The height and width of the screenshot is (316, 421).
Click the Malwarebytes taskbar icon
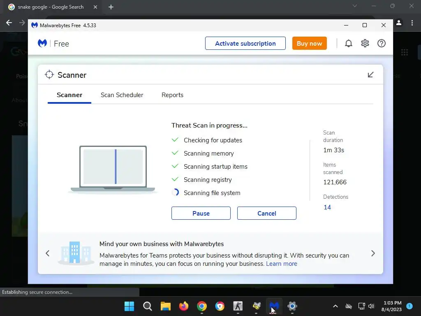coord(274,306)
